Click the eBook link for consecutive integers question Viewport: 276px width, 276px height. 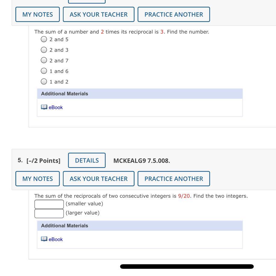56,239
